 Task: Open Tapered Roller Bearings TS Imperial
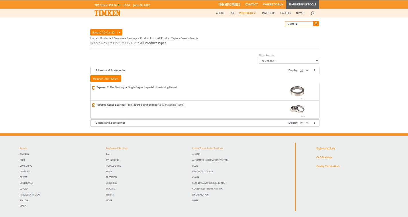tap(129, 105)
